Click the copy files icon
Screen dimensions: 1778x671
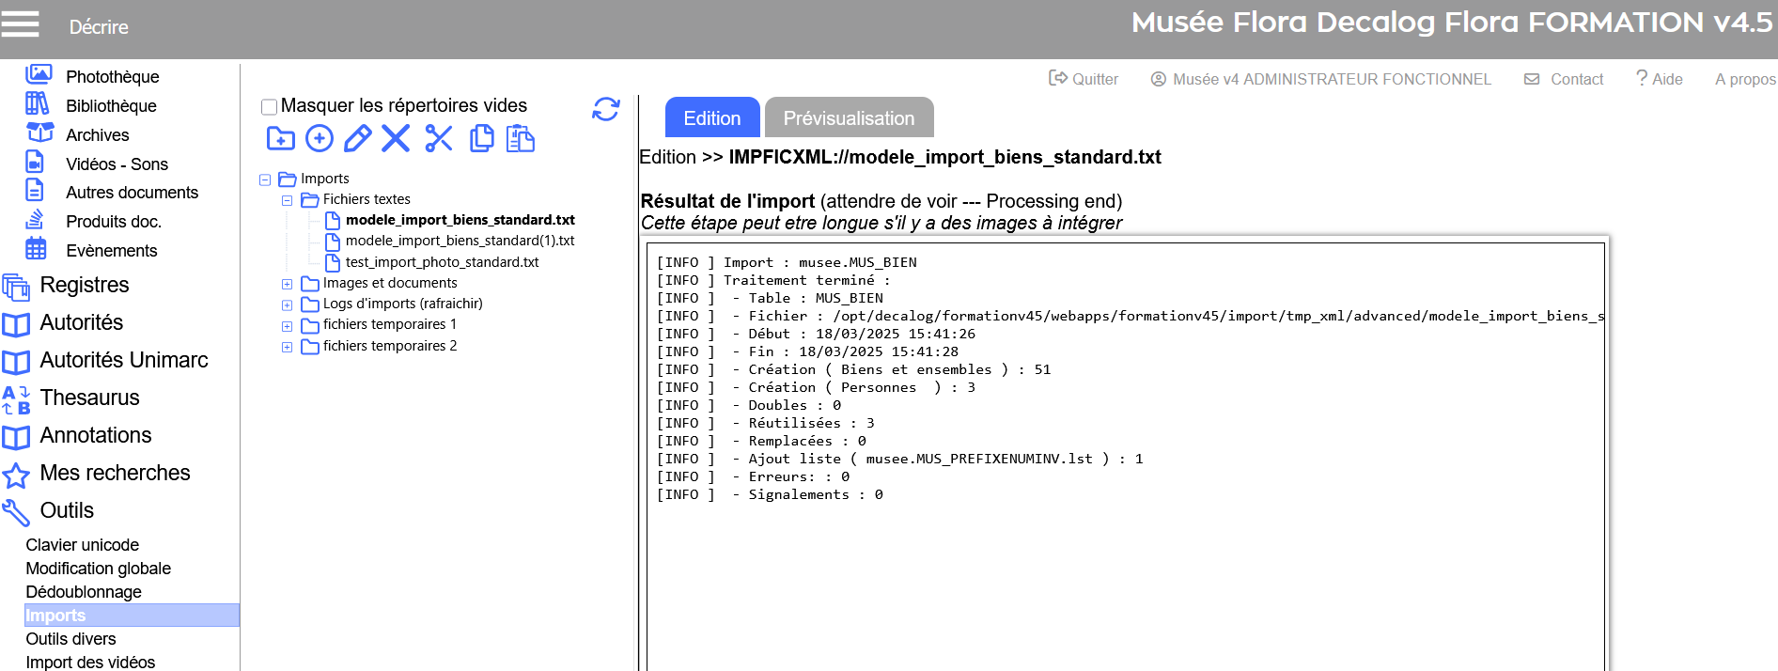point(481,139)
